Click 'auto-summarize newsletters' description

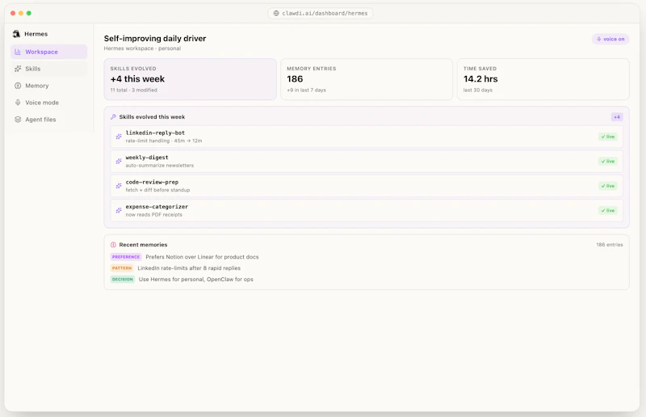pyautogui.click(x=159, y=166)
